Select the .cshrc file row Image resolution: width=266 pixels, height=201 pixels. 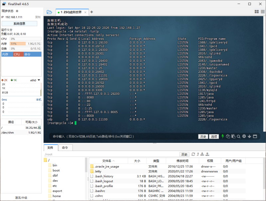pos(168,196)
